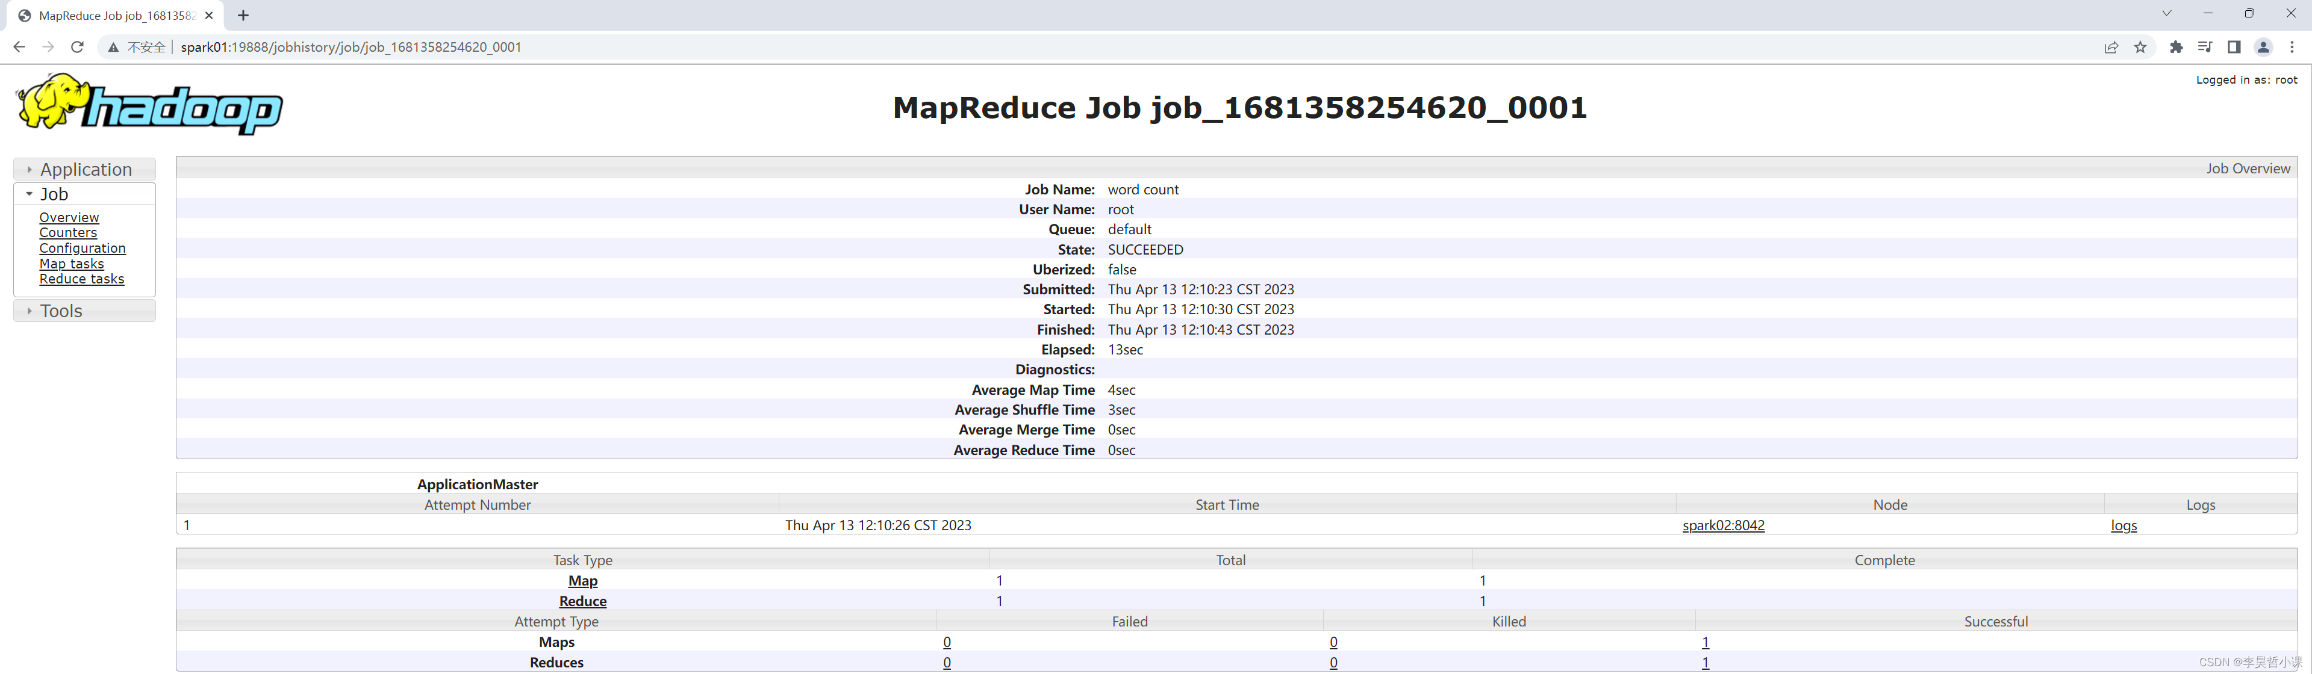Open the spark02:8042 node link
Screen dimensions: 2312x674
point(1723,525)
